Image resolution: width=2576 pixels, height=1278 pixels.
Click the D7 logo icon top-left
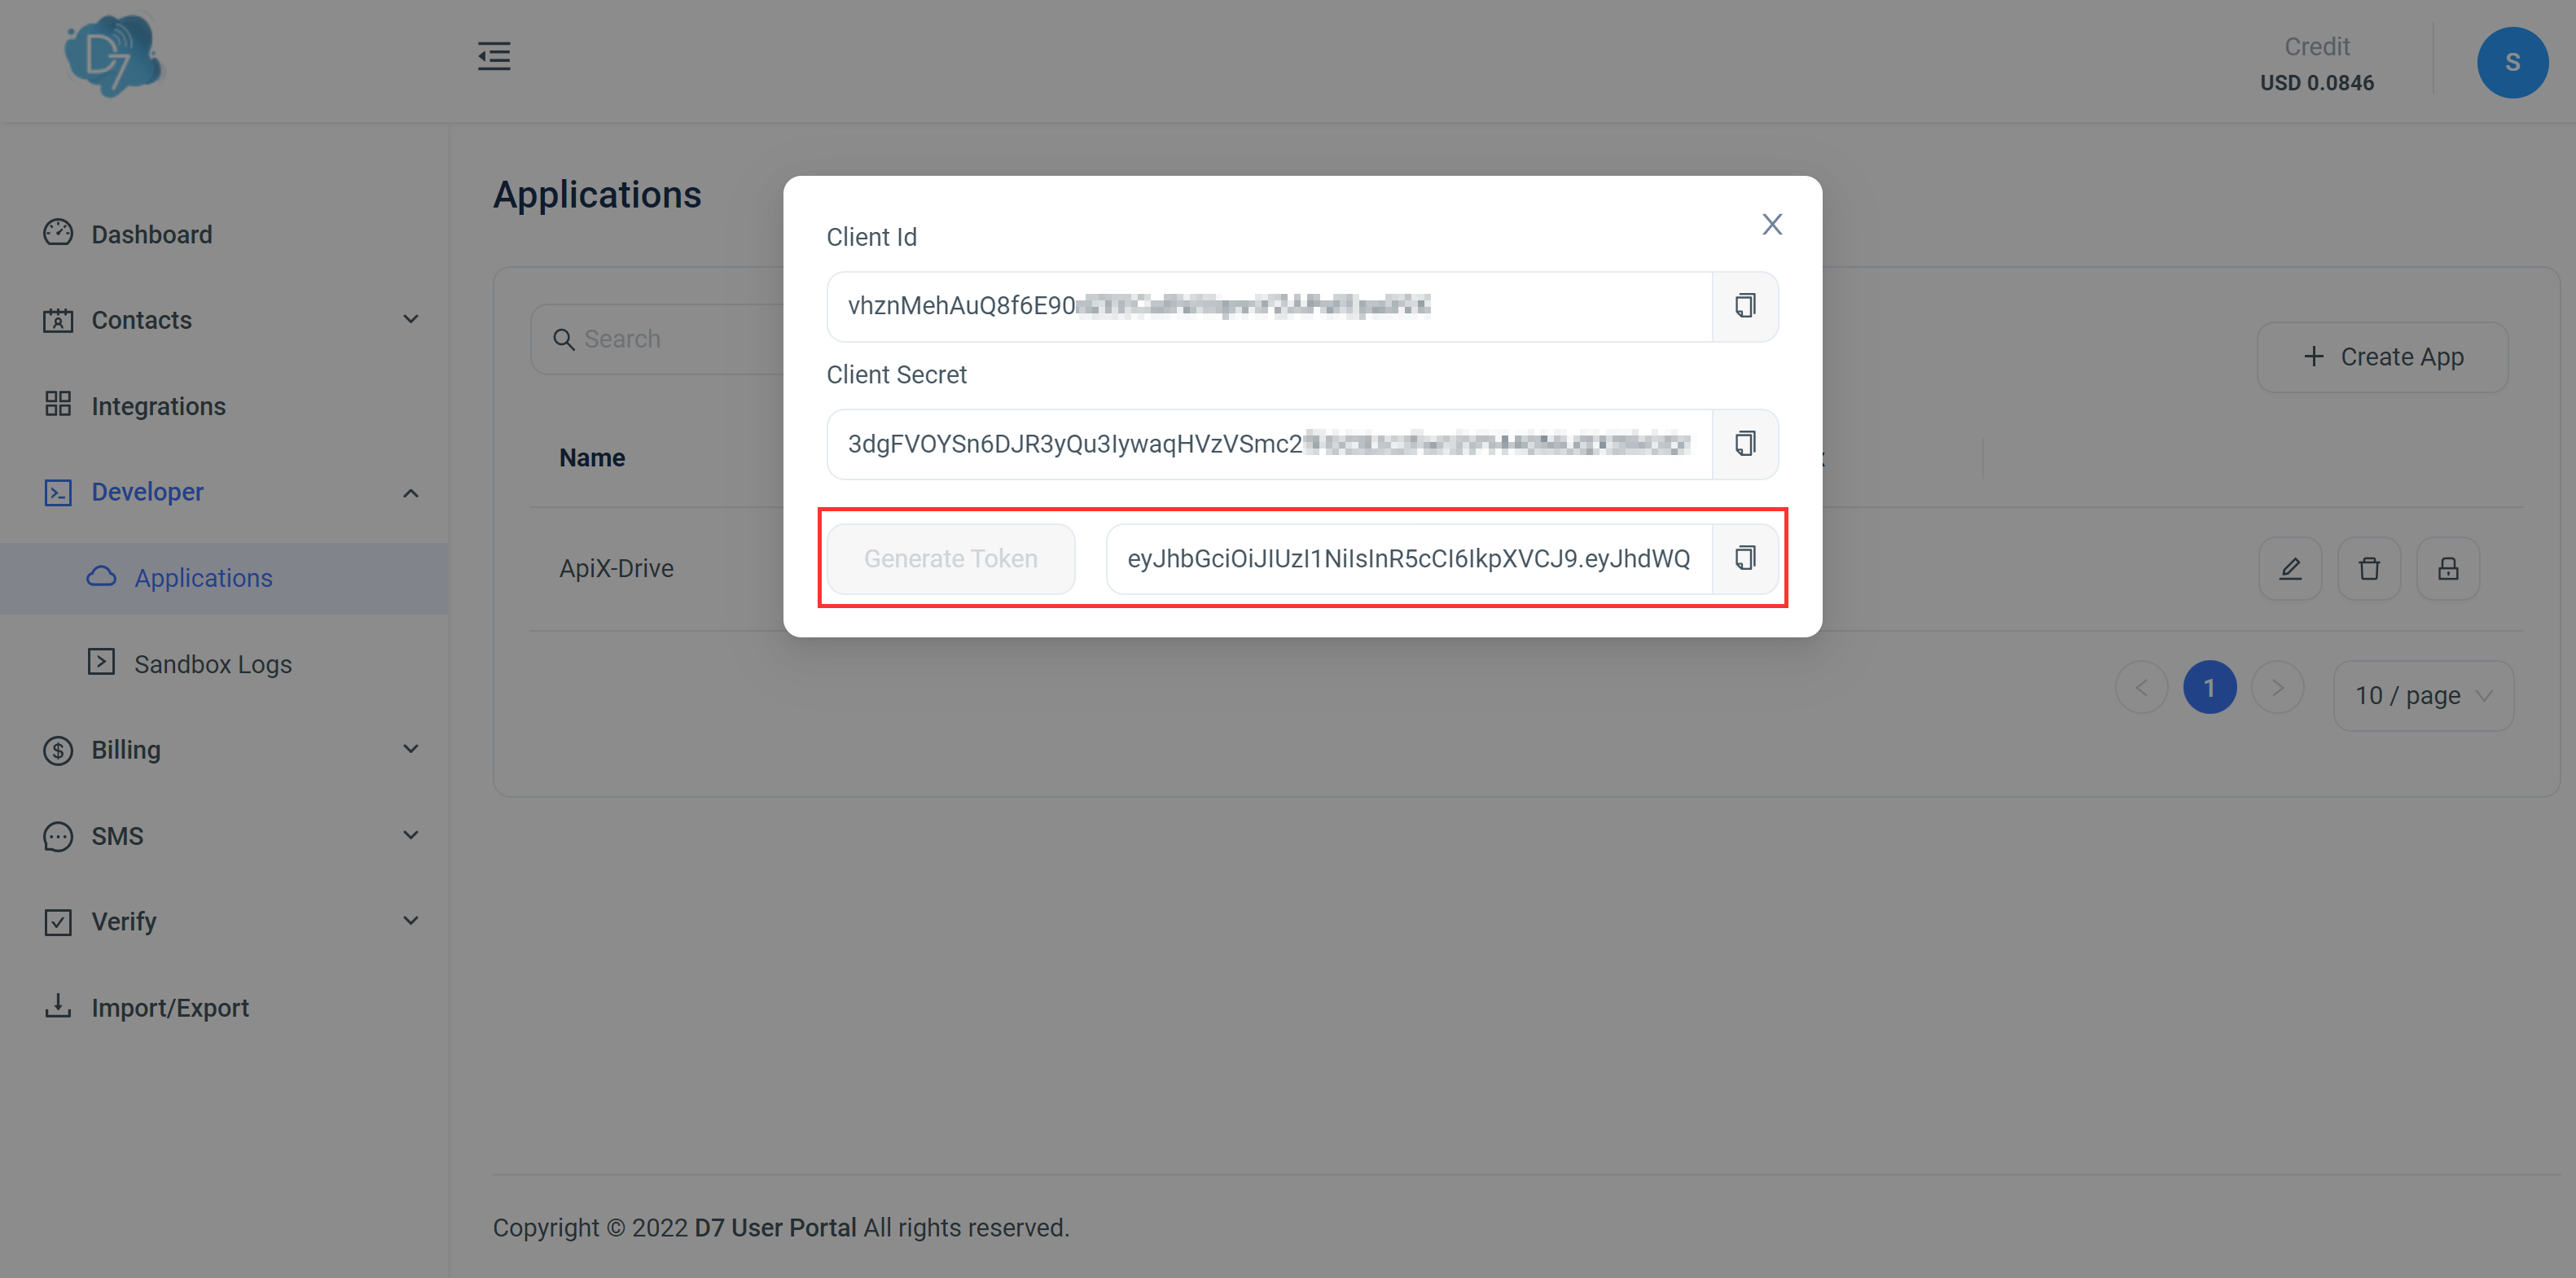pos(113,59)
